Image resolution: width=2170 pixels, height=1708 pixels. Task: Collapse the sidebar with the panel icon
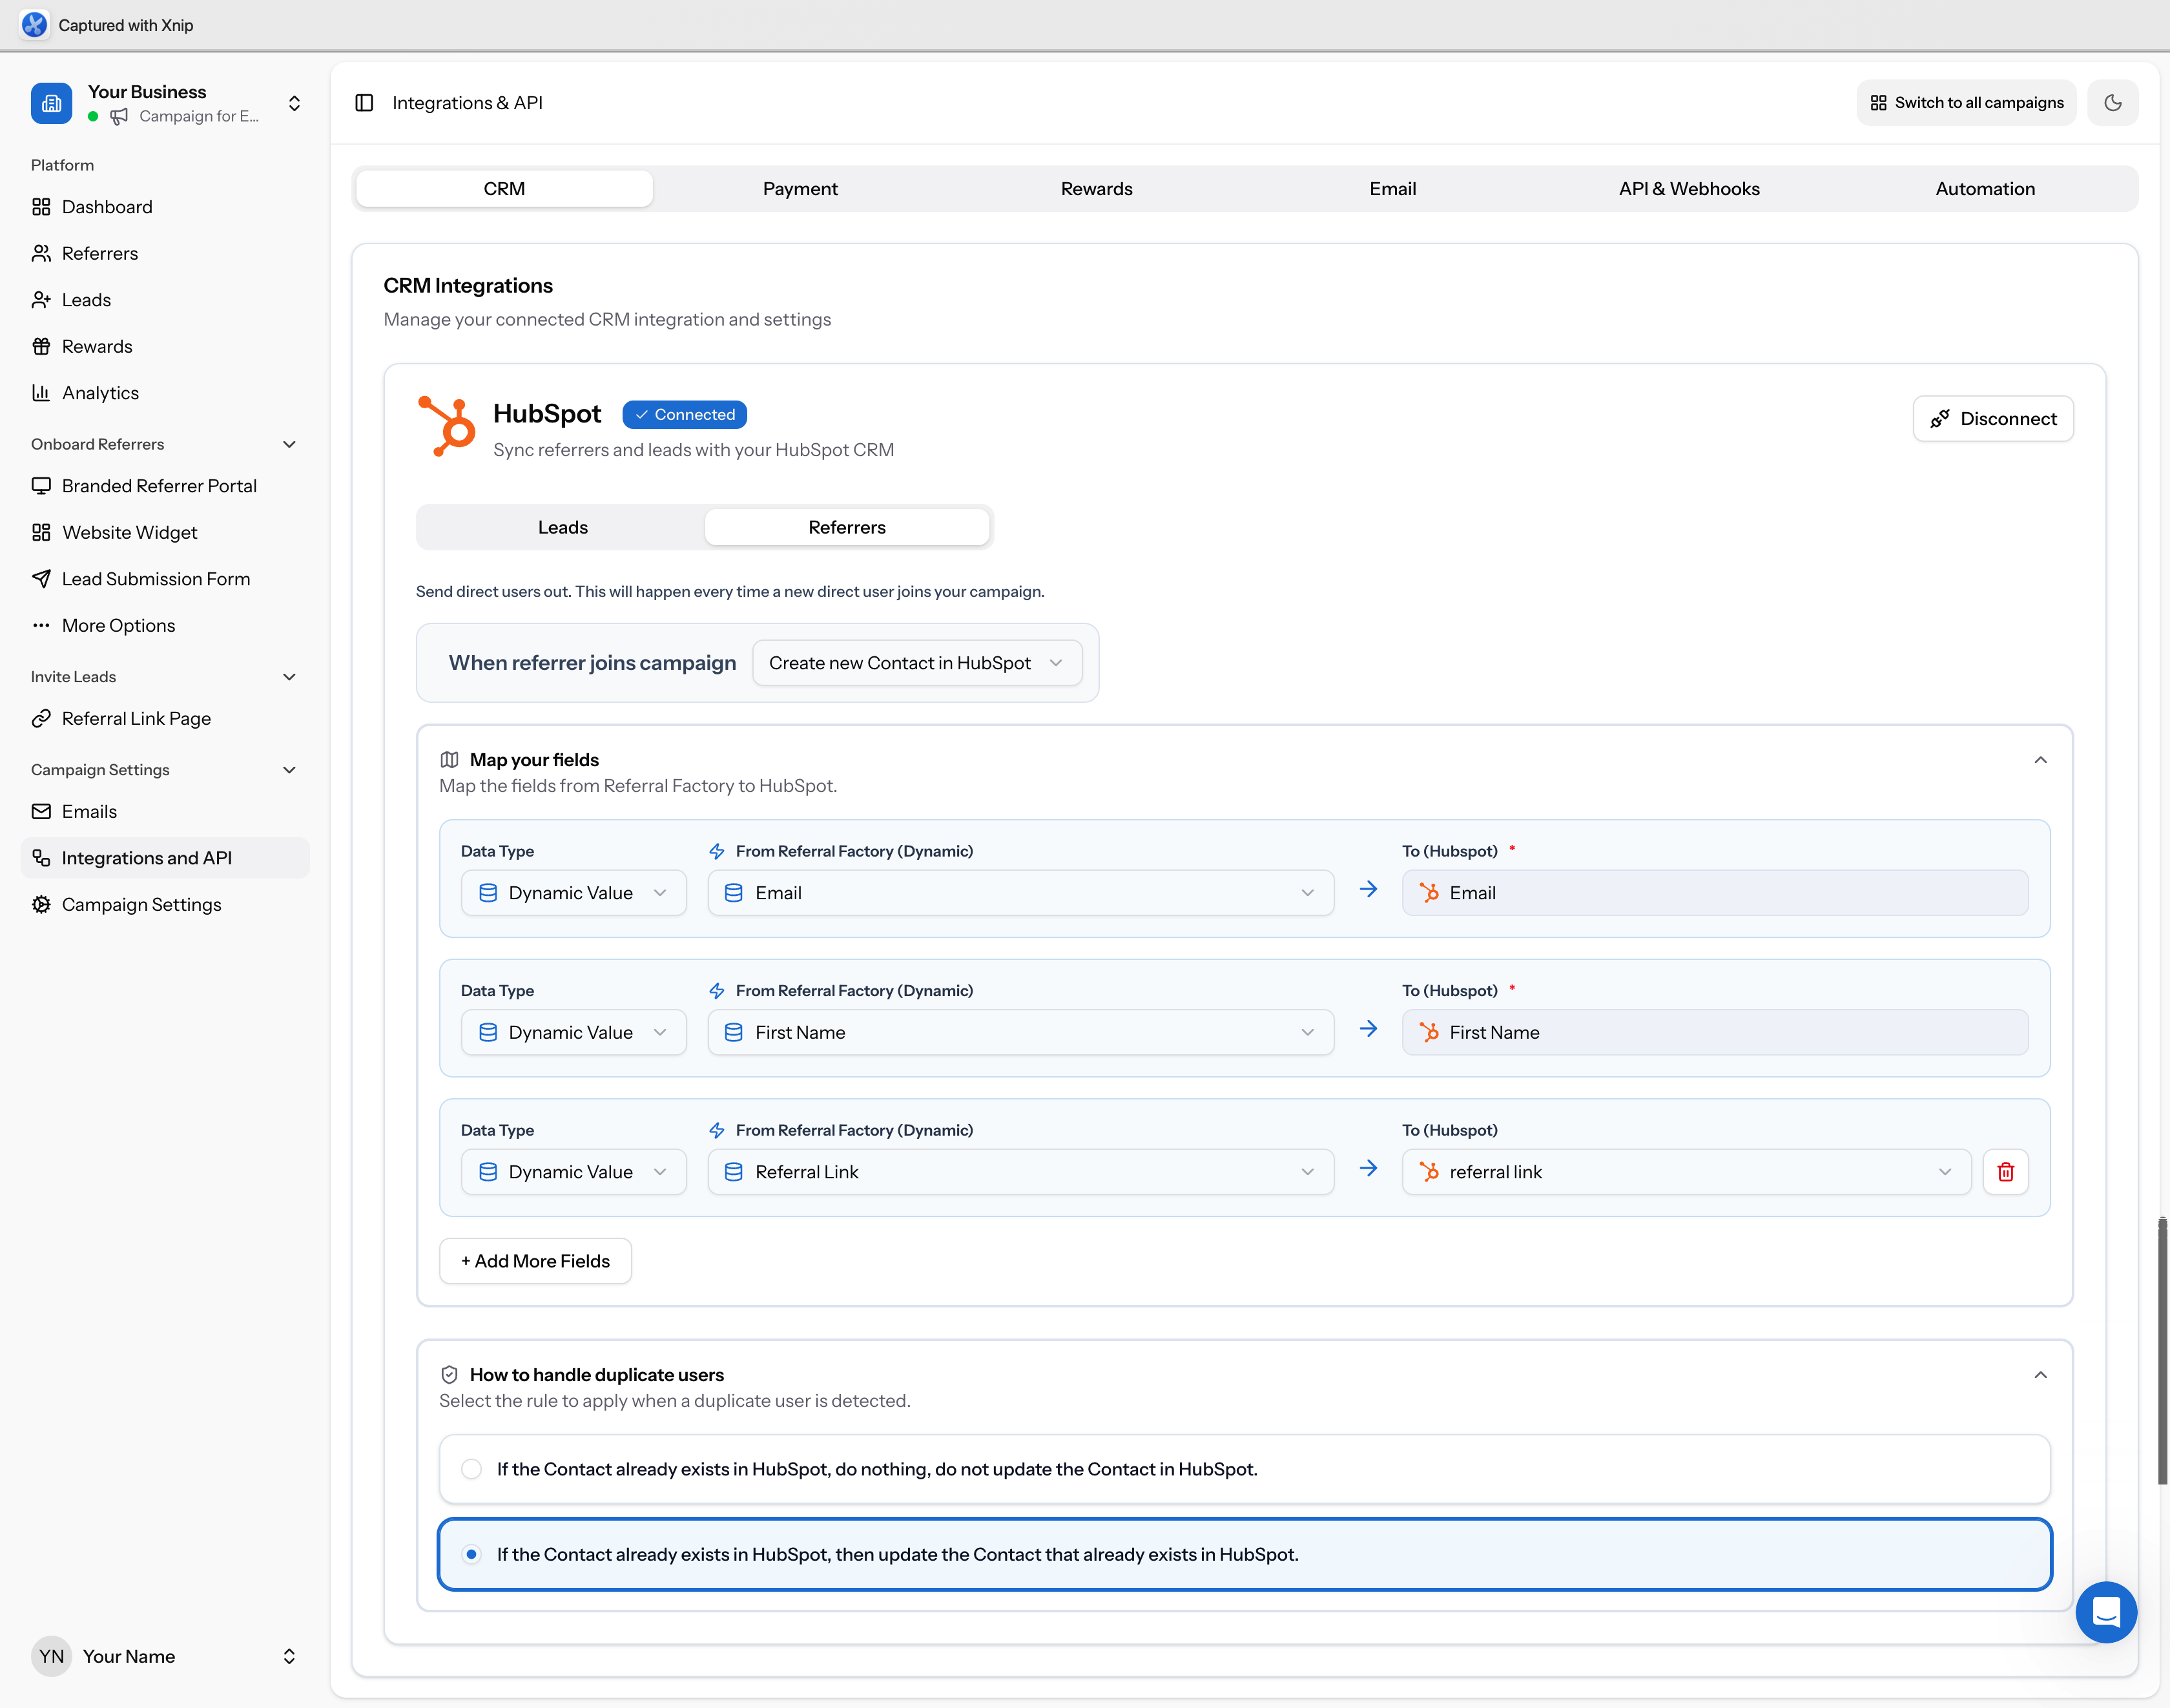[364, 102]
